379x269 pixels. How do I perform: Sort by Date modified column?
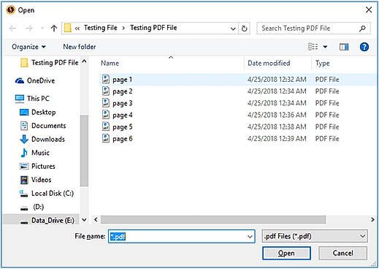pyautogui.click(x=269, y=64)
